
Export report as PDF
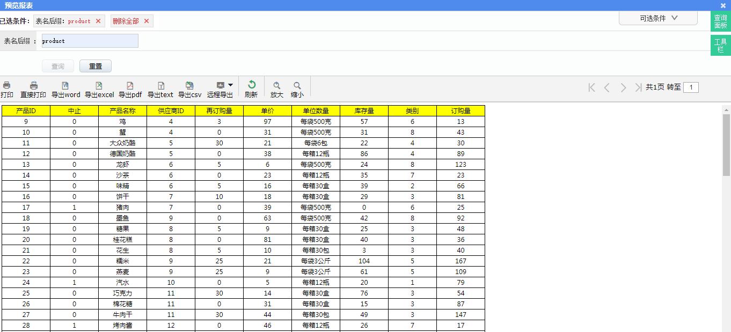click(130, 86)
